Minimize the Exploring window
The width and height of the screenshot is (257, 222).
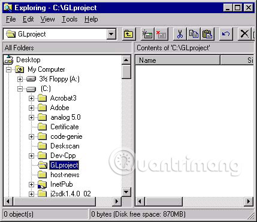(x=228, y=8)
